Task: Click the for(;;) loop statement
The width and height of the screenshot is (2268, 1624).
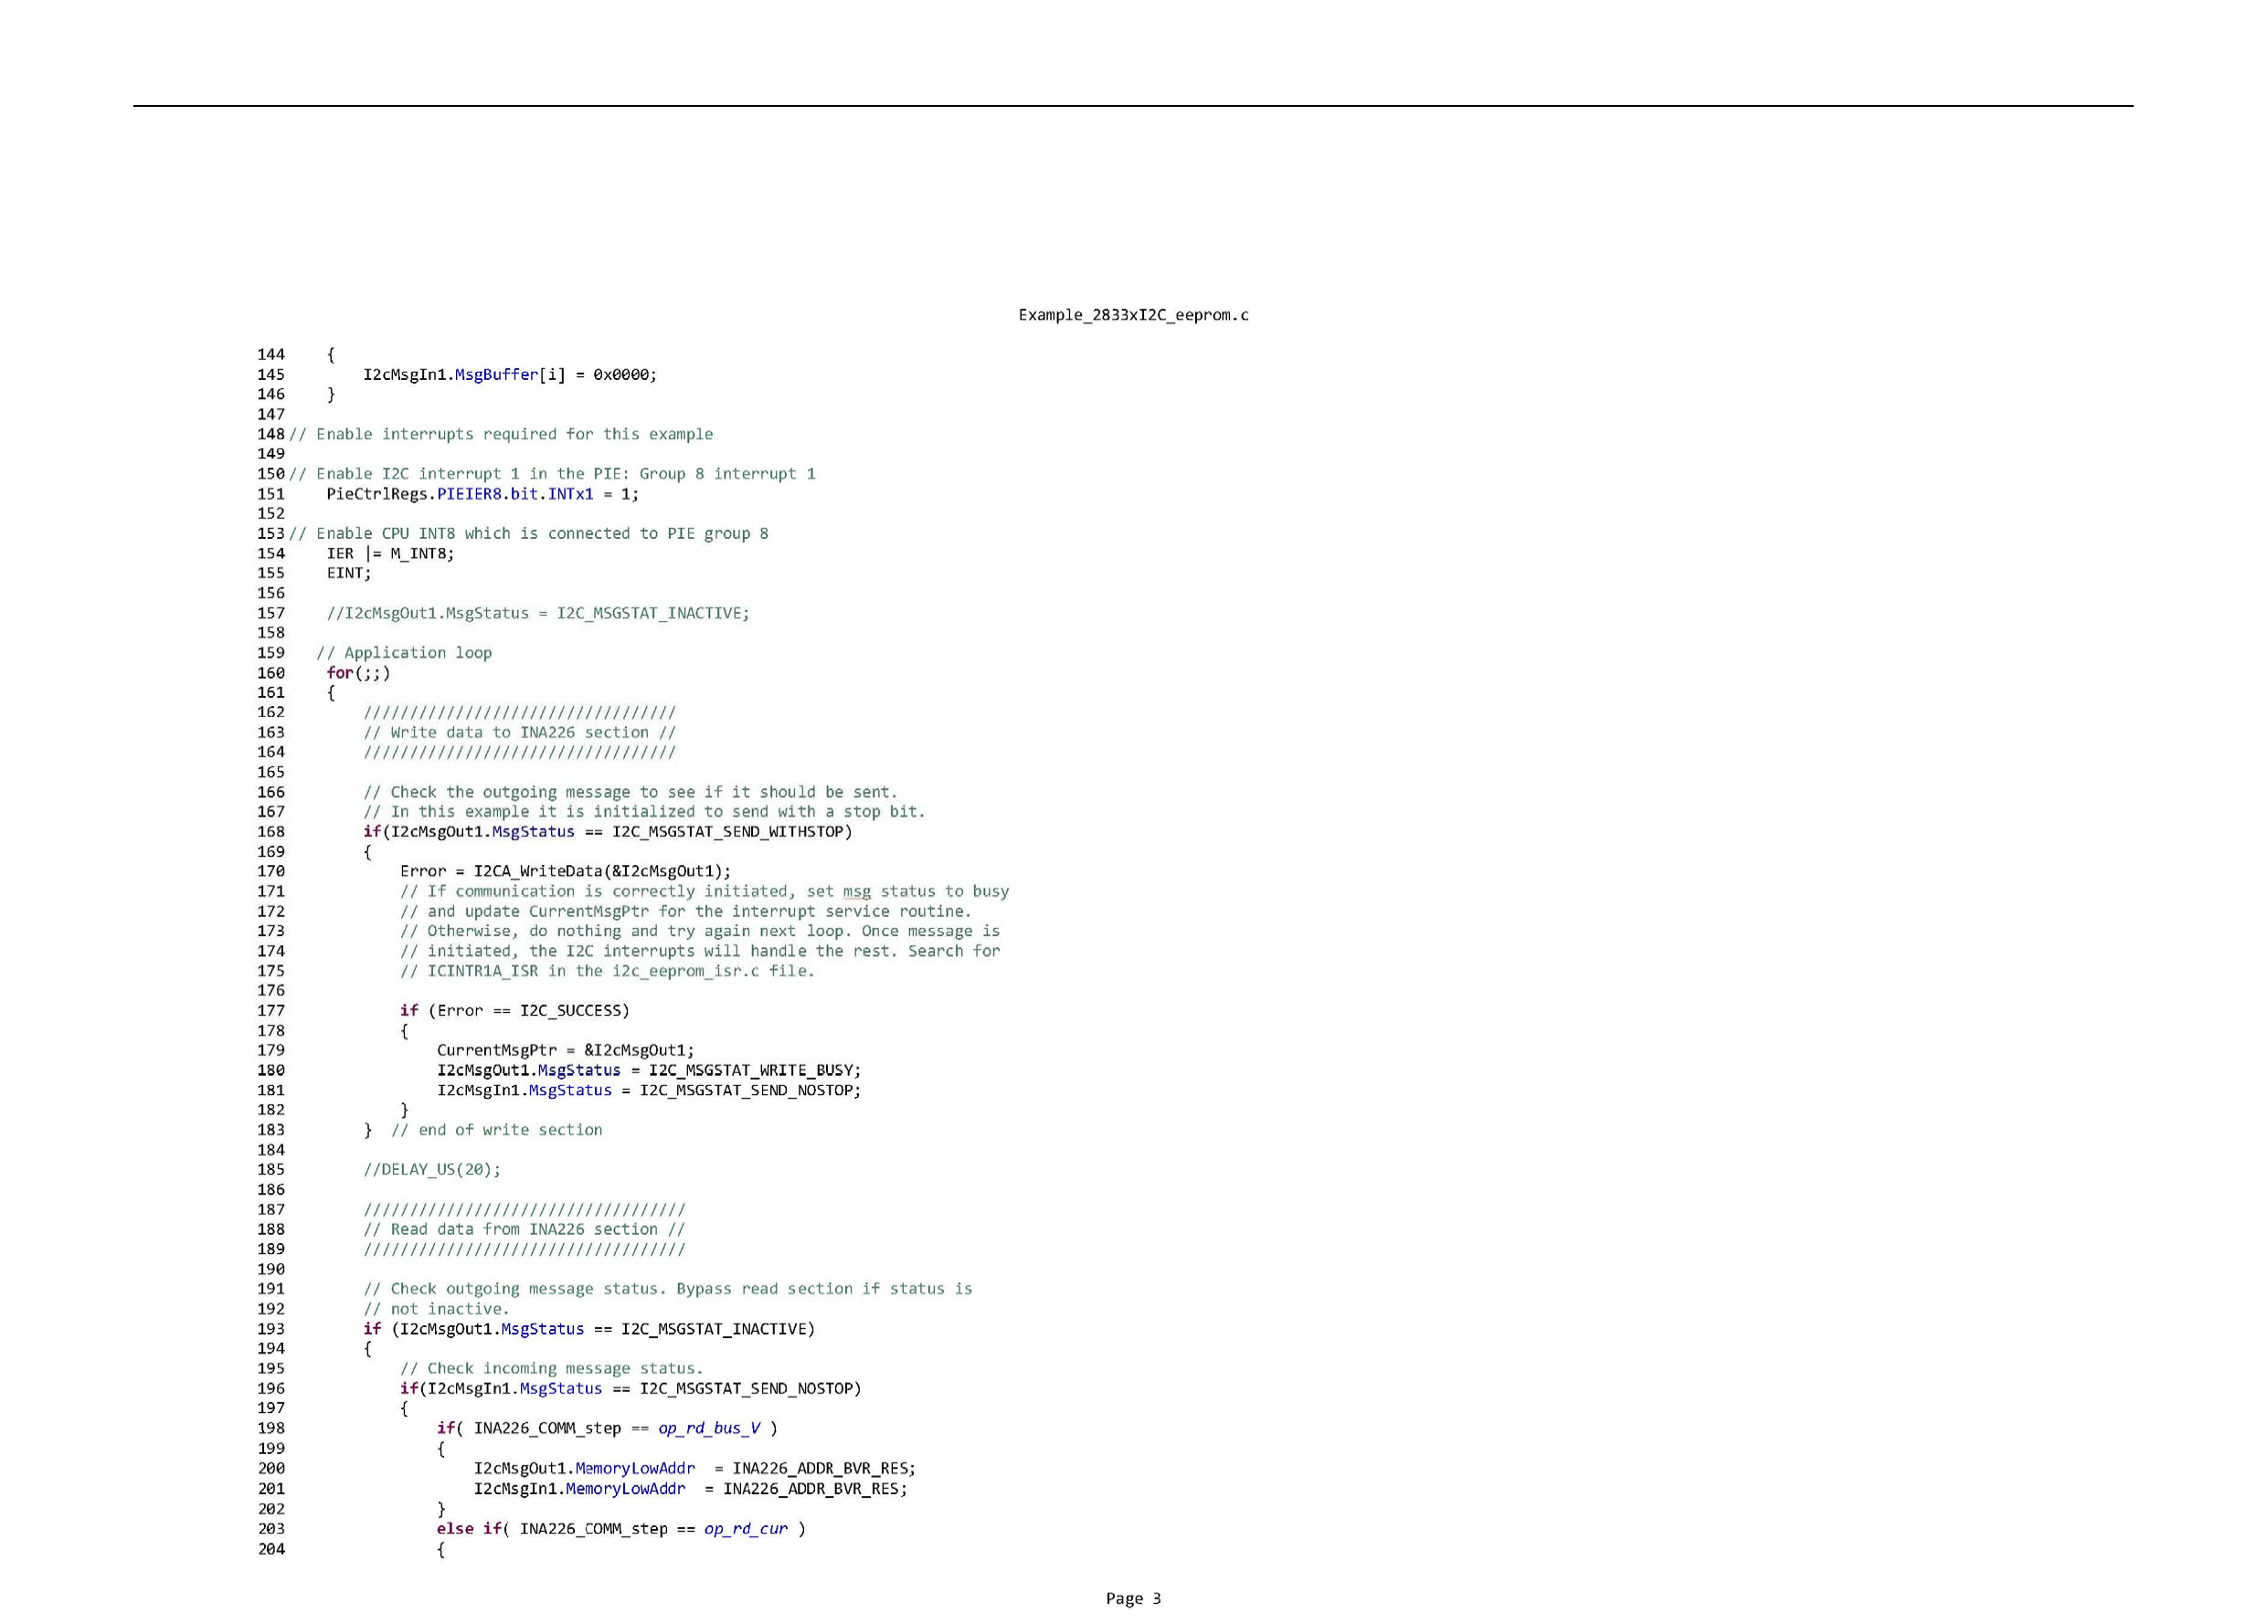Action: click(x=358, y=672)
